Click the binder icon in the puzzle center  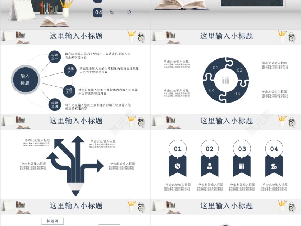click(226, 80)
